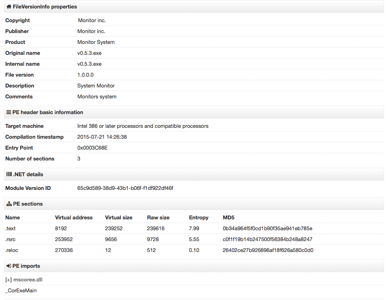The width and height of the screenshot is (387, 300).
Task: Click the home icon beside FileVersionInfo properties
Action: pyautogui.click(x=8, y=6)
